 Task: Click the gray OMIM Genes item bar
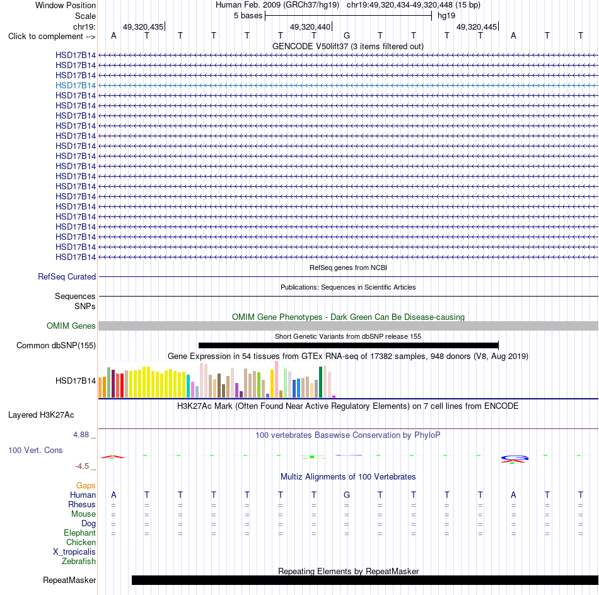click(x=348, y=326)
